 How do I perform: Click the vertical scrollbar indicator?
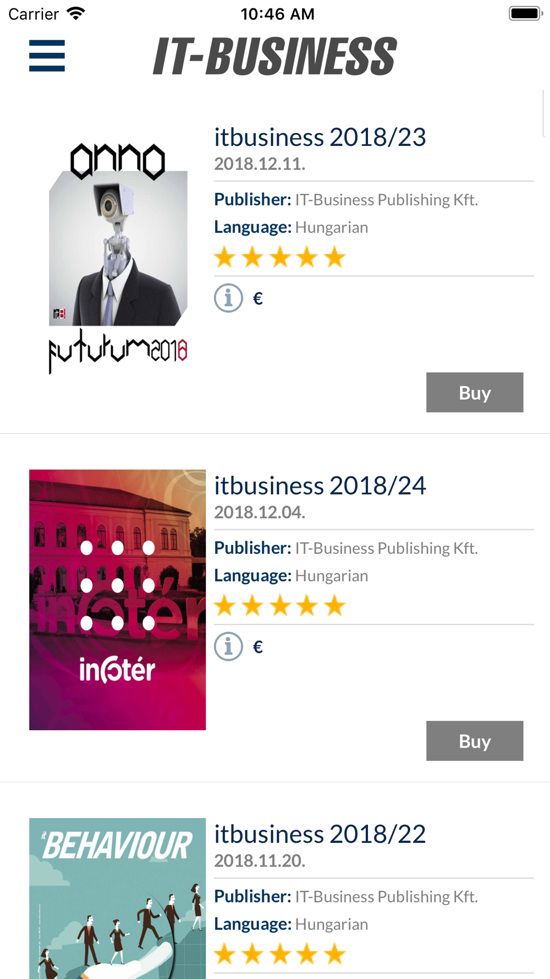(x=543, y=113)
